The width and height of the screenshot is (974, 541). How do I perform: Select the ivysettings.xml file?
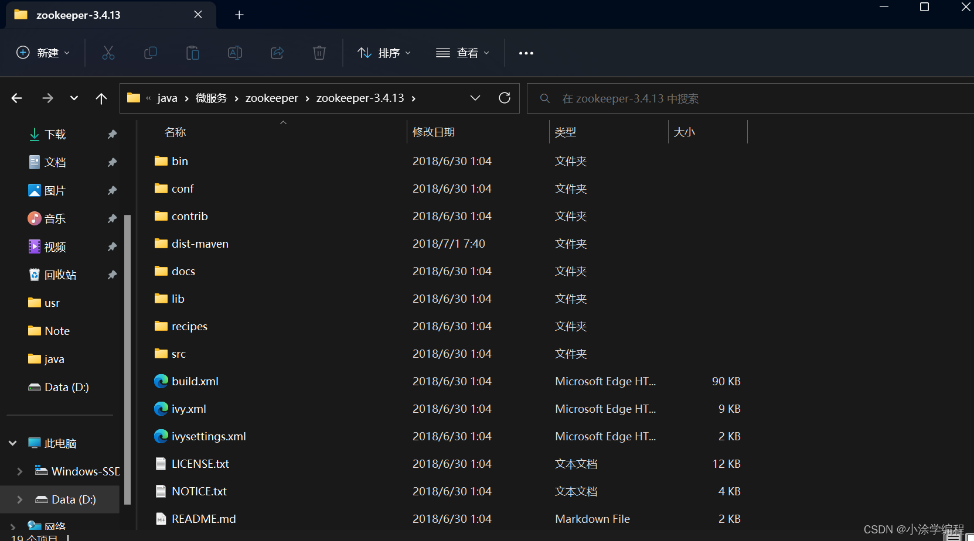tap(209, 436)
